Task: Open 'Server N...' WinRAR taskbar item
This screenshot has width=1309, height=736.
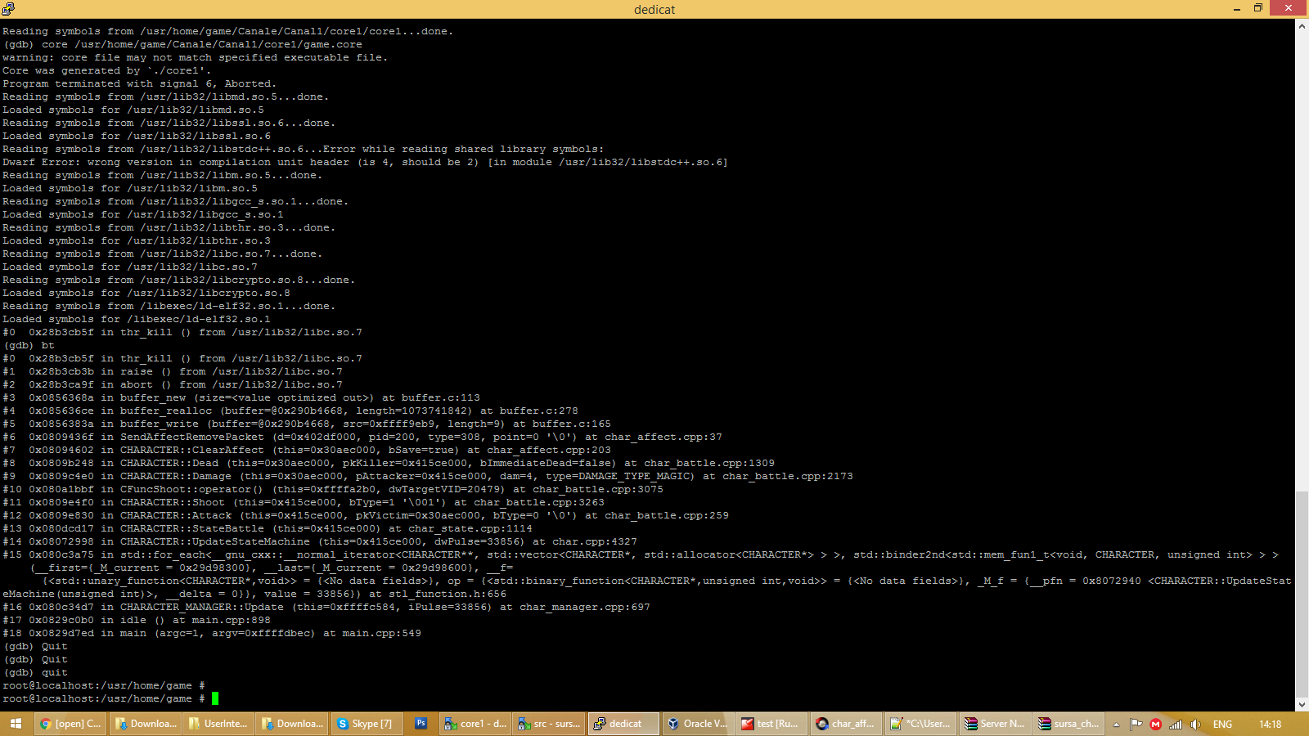Action: [x=993, y=724]
